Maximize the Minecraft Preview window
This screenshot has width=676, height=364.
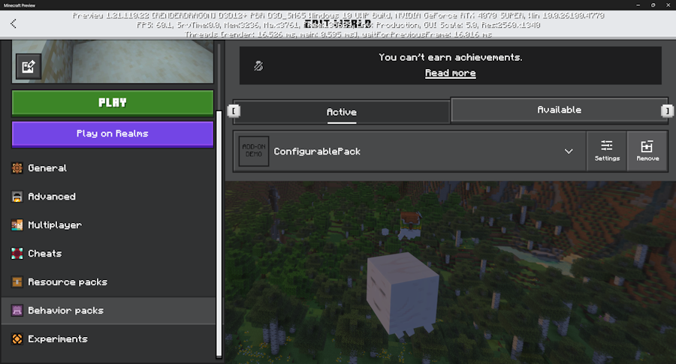tap(653, 5)
